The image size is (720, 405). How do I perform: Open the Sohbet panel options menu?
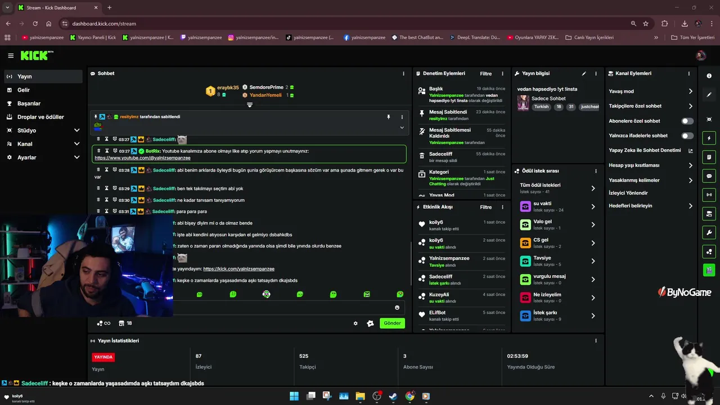[x=403, y=74]
